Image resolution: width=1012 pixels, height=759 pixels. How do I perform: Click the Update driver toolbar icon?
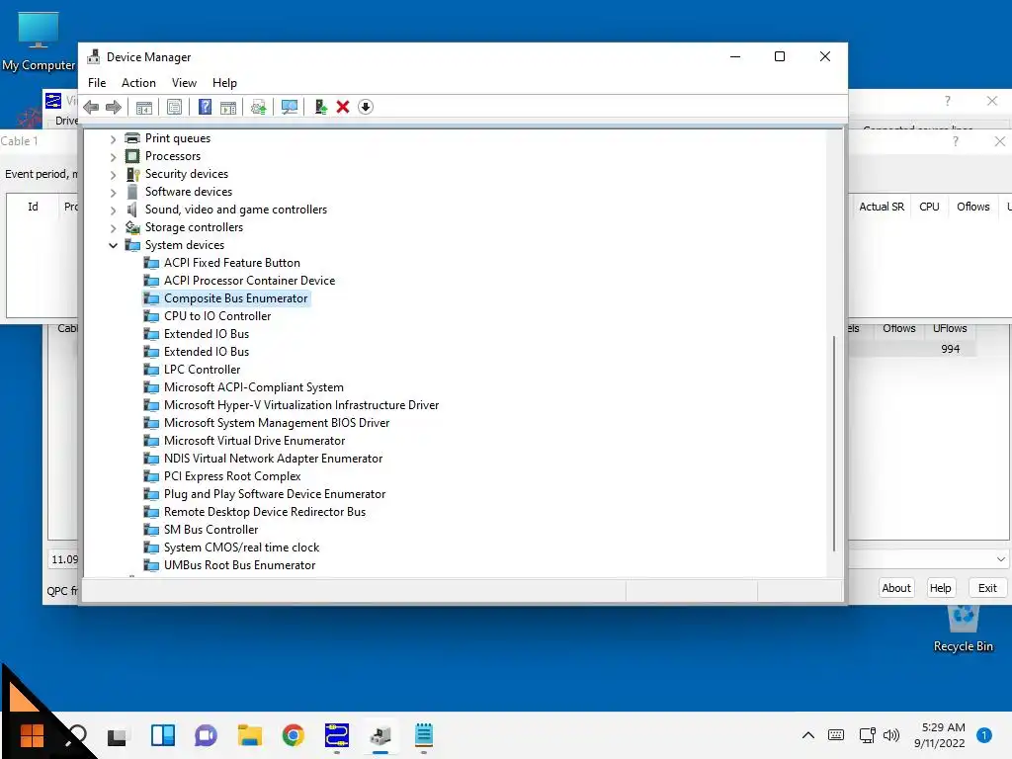point(259,107)
